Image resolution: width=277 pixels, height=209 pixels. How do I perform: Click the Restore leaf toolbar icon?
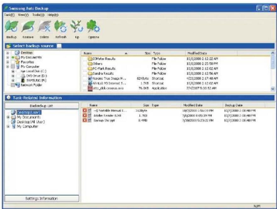click(28, 26)
